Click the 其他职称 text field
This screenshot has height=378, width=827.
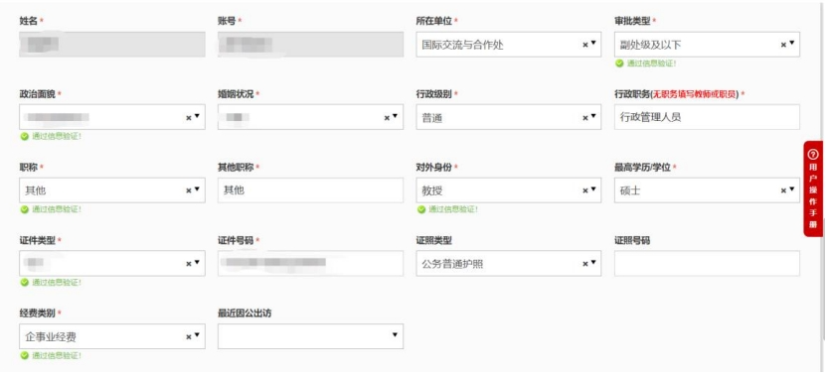[311, 190]
